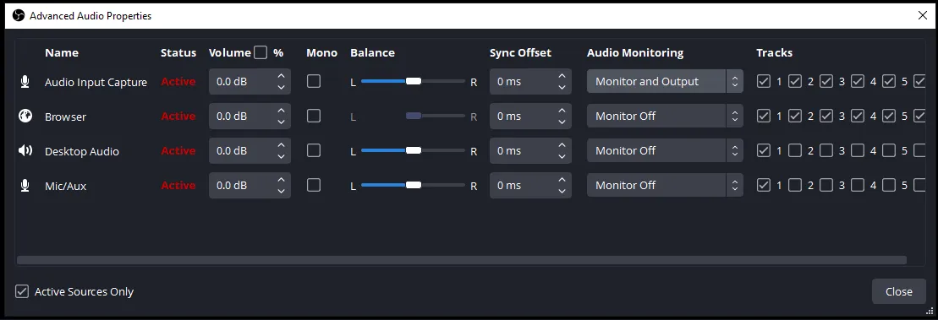
Task: Decrease sync offset for Mic/Aux
Action: tap(562, 191)
